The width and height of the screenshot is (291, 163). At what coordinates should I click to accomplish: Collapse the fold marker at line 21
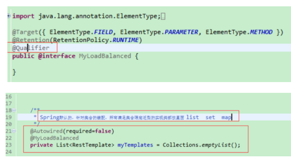pos(14,131)
